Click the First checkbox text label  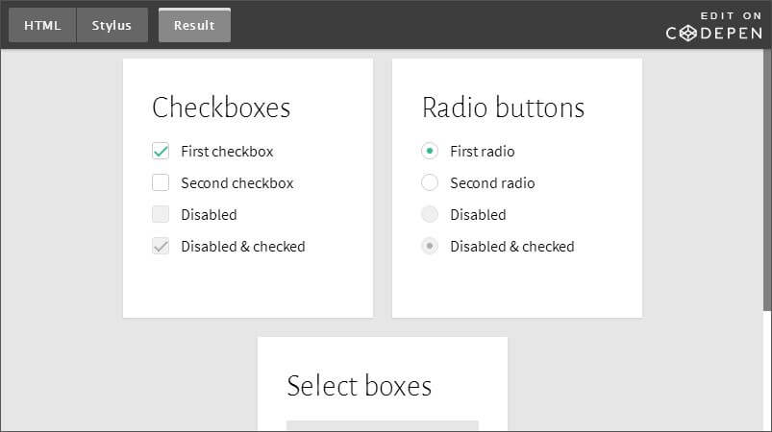[227, 151]
